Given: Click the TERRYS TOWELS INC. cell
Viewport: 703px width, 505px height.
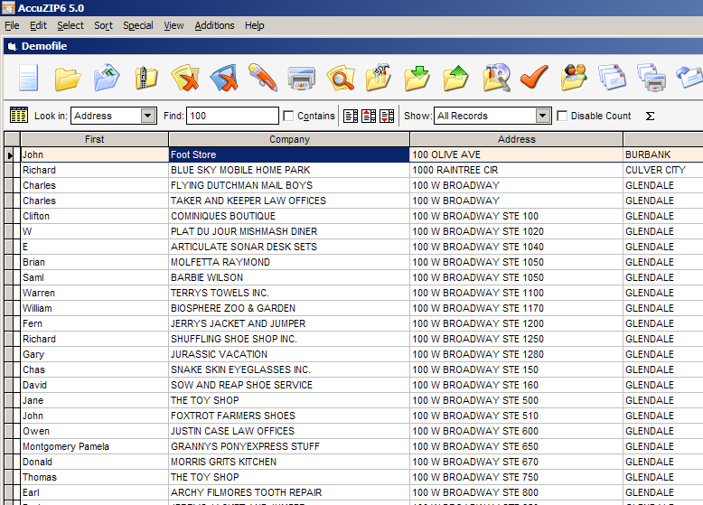Looking at the screenshot, I should point(289,293).
